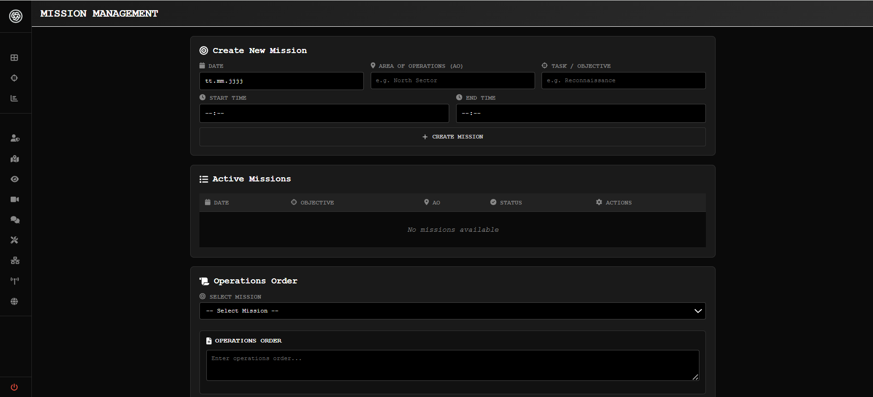Select the crosshair mission icon in sidebar
The image size is (873, 397).
point(14,78)
